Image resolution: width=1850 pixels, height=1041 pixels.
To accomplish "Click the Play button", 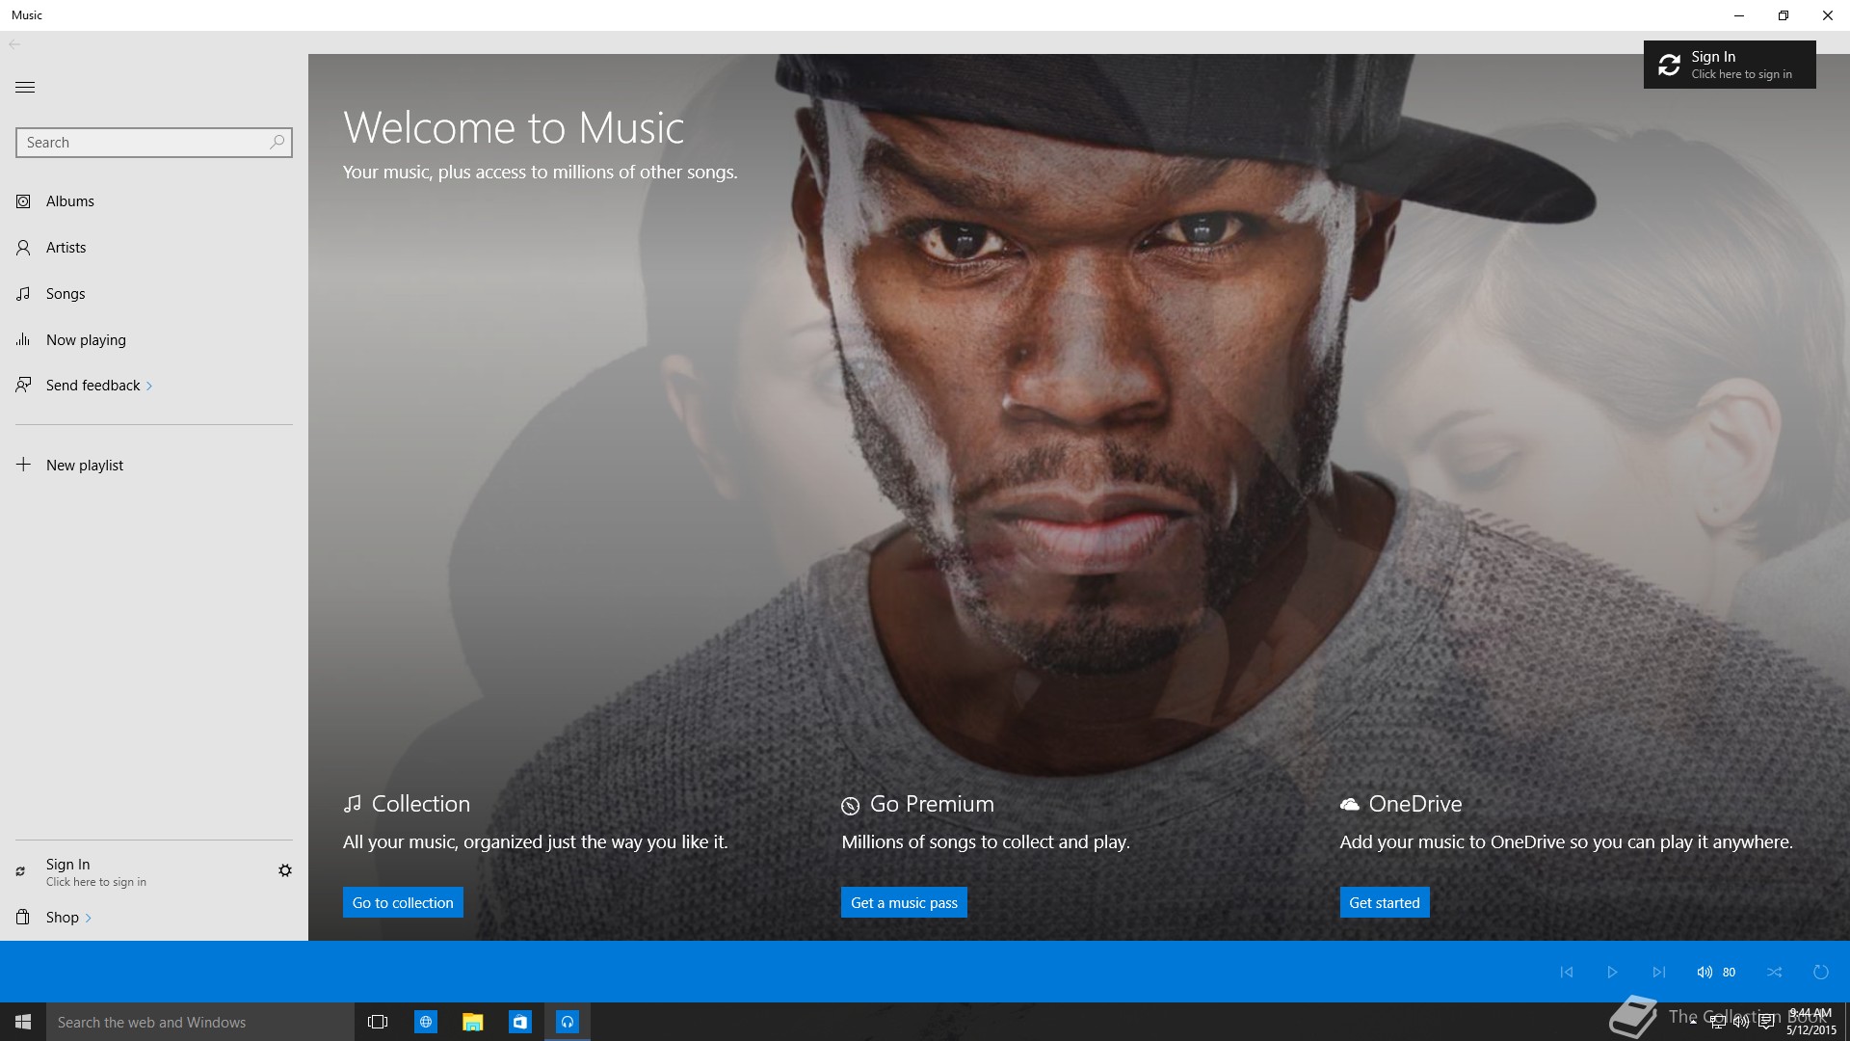I will 1612,972.
